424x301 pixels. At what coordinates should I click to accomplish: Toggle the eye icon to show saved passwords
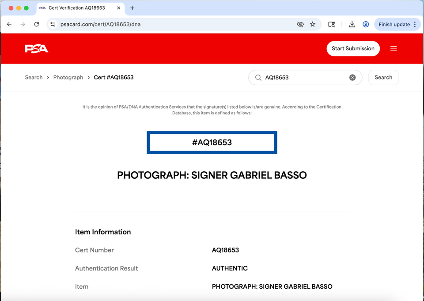pos(300,24)
